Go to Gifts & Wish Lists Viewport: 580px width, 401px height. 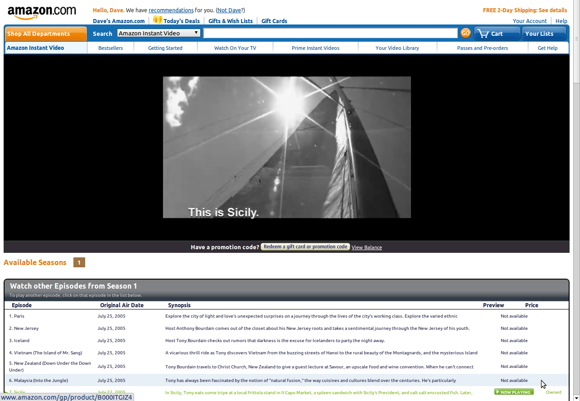coord(231,21)
